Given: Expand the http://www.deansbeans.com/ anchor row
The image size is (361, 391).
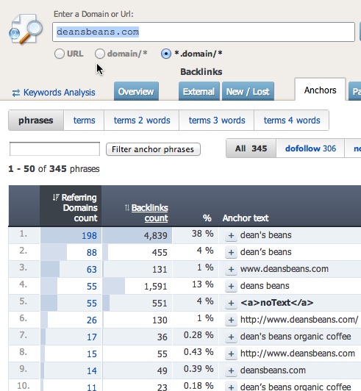Looking at the screenshot, I should point(231,320).
